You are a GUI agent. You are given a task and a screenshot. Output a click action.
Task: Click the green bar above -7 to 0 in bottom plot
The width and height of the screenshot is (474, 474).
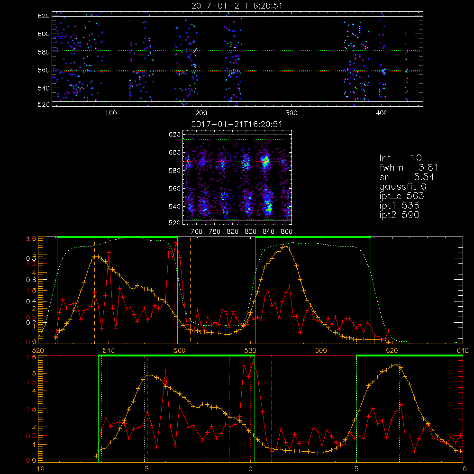pyautogui.click(x=176, y=356)
